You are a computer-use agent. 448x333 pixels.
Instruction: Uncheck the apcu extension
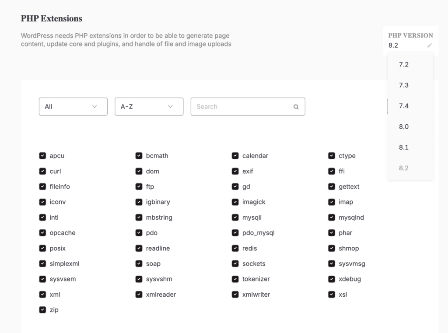[42, 155]
